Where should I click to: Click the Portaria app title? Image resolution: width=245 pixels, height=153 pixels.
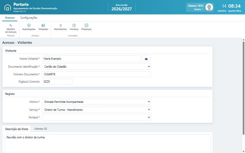pos(21,4)
